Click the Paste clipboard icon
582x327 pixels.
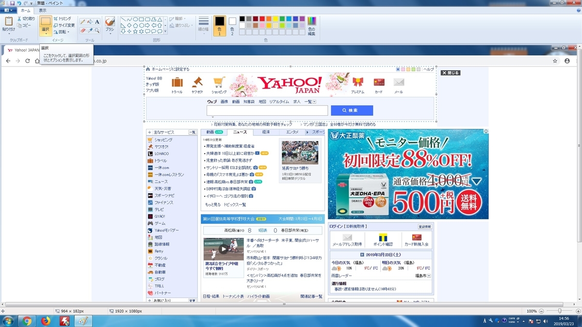[x=9, y=21]
